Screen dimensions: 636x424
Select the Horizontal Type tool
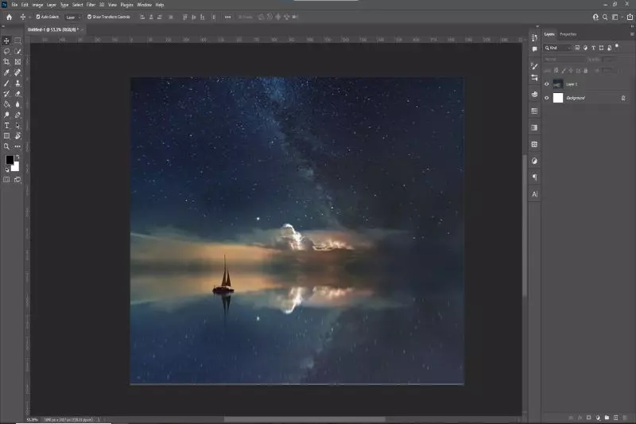[7, 125]
